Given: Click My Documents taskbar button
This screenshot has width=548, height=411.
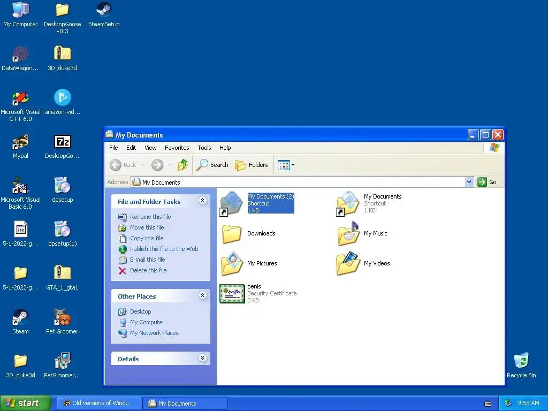Looking at the screenshot, I should pyautogui.click(x=186, y=404).
